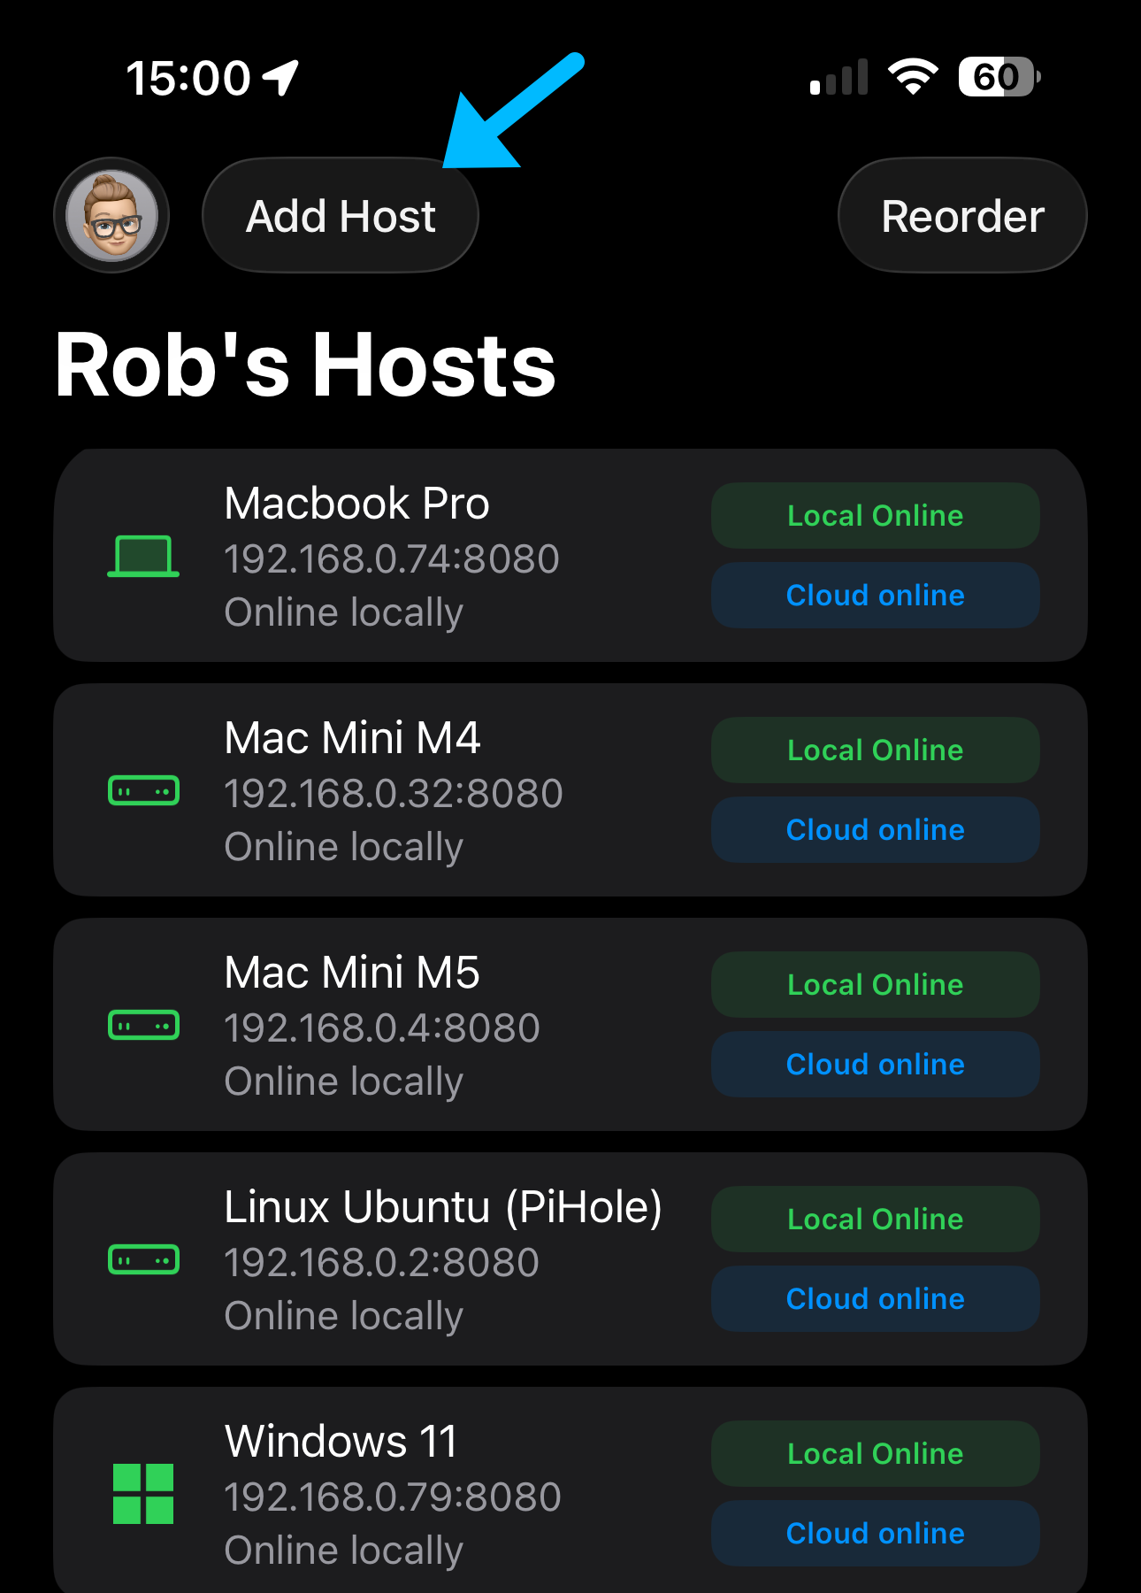This screenshot has height=1593, width=1141.
Task: Select Cloud online for Windows 11
Action: [x=876, y=1533]
